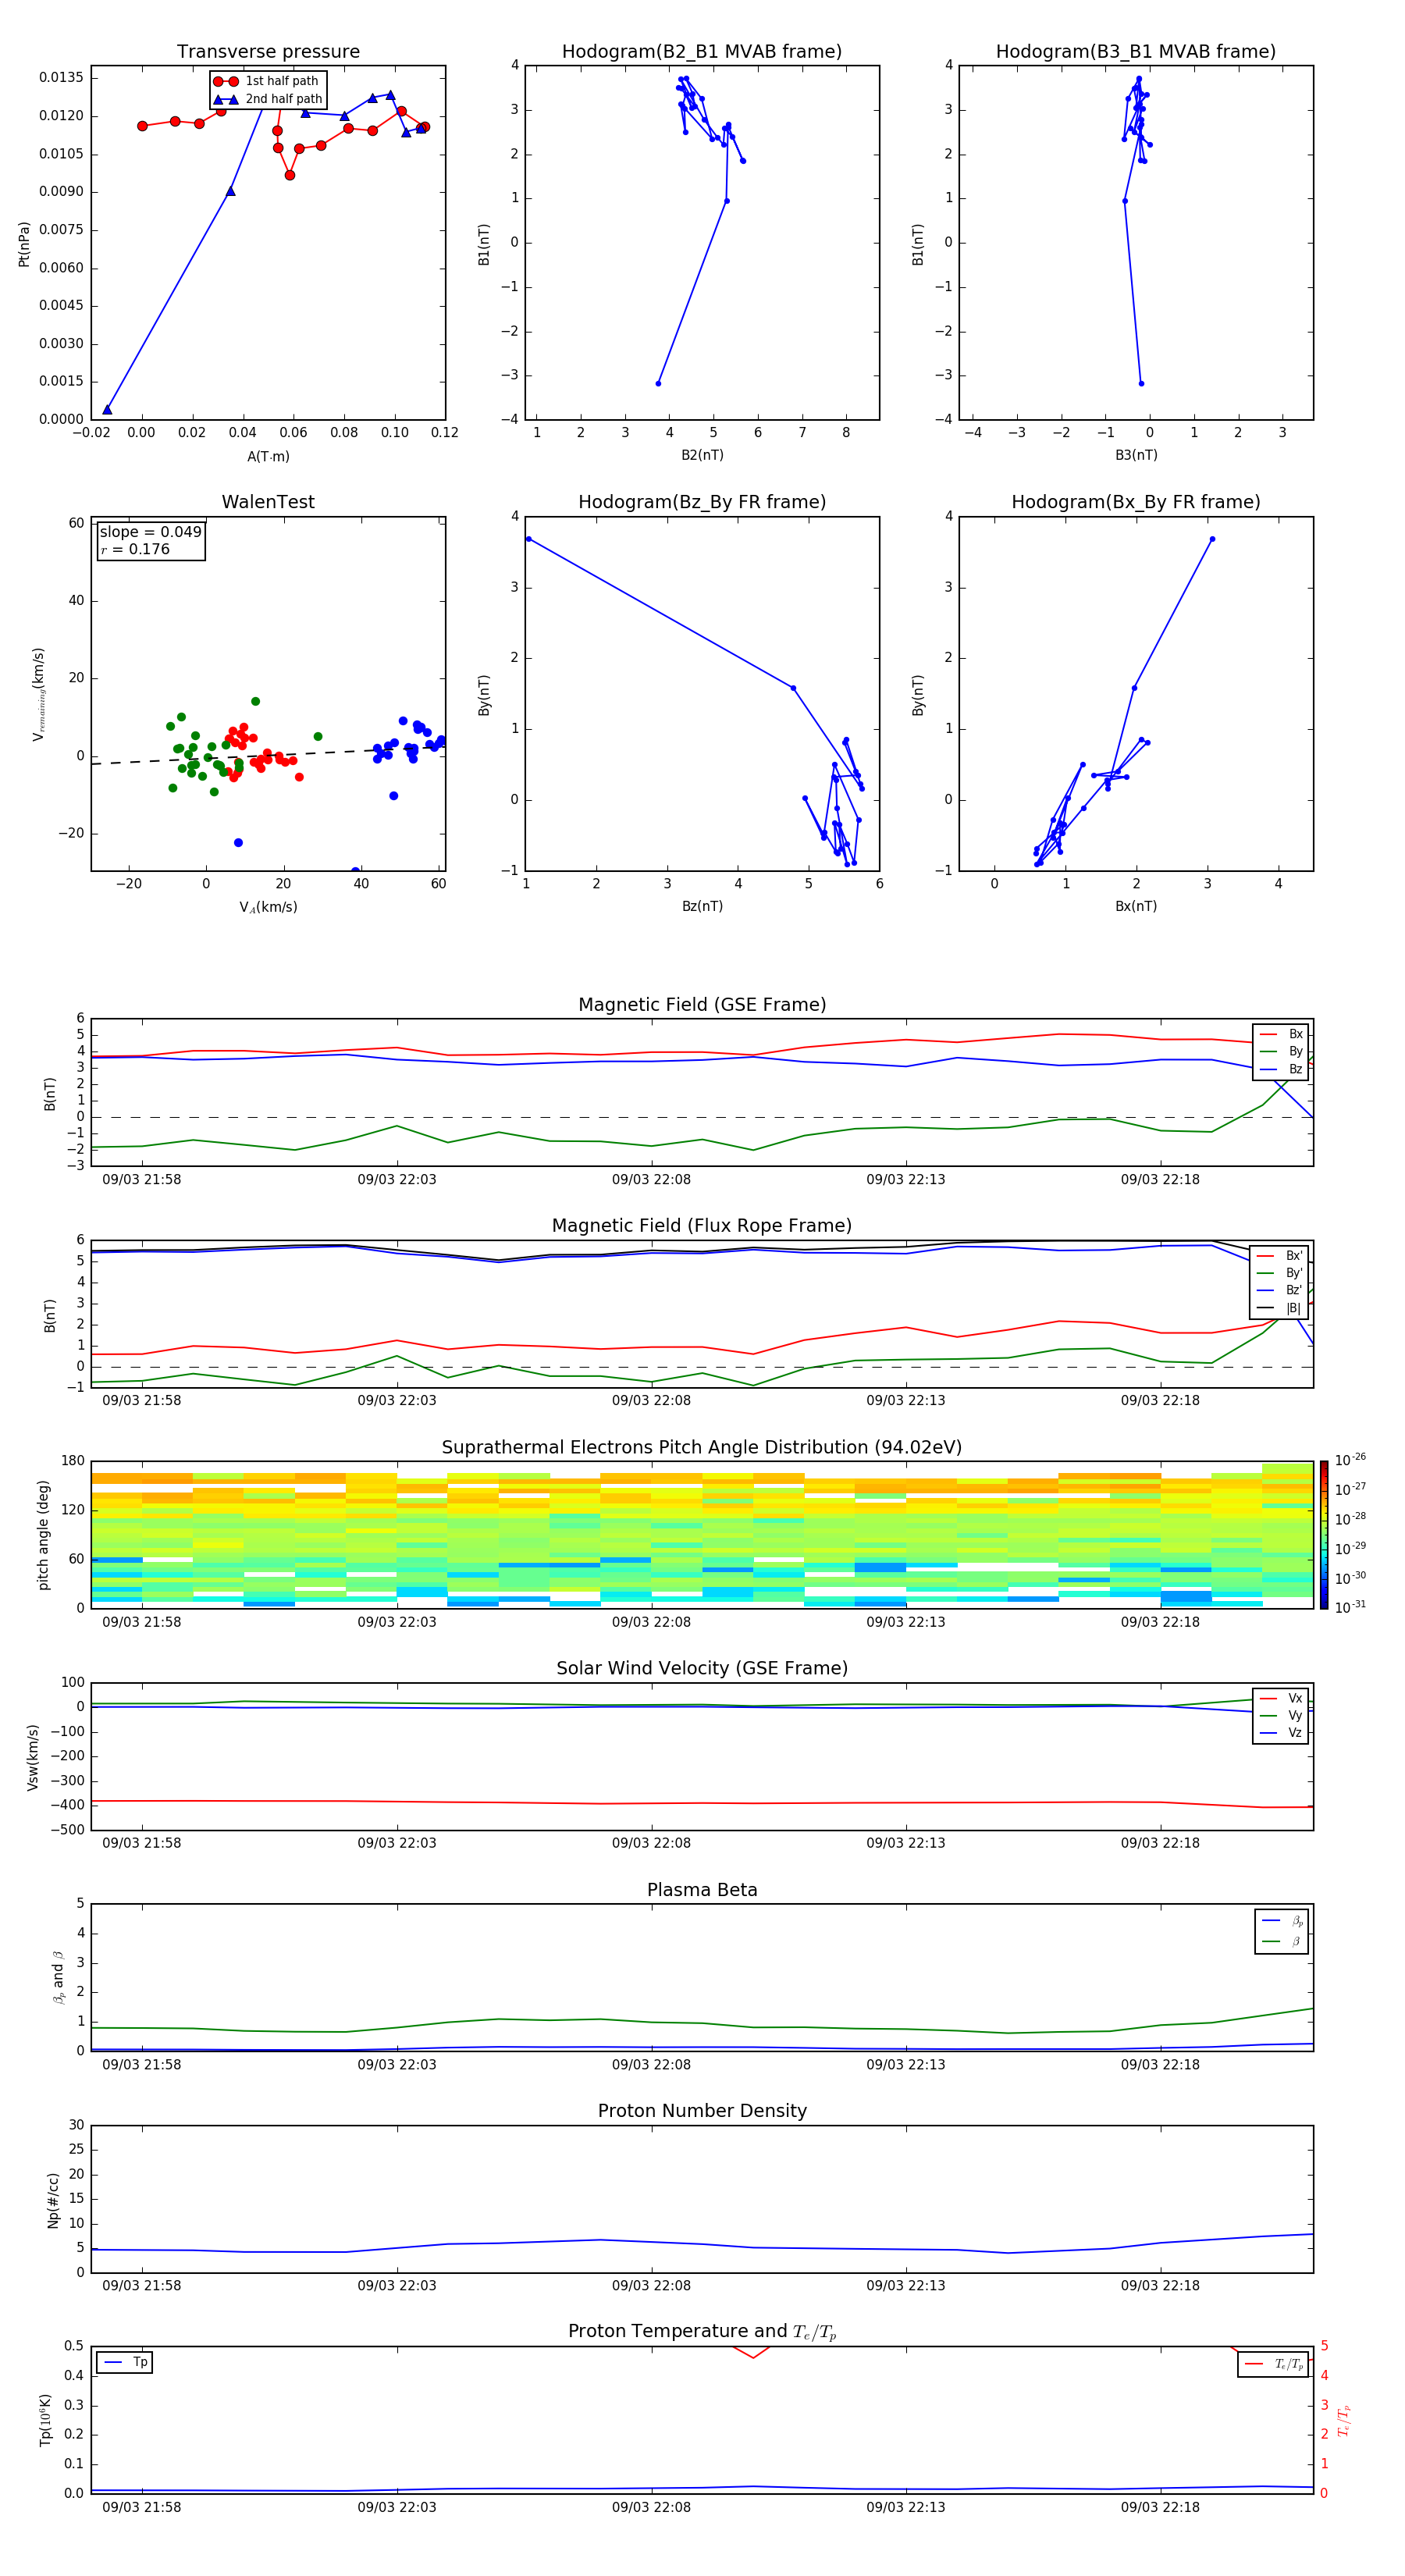
Task: Click the 'Magnetic Field (Flux Rope Frame)' title
Action: [x=702, y=1225]
